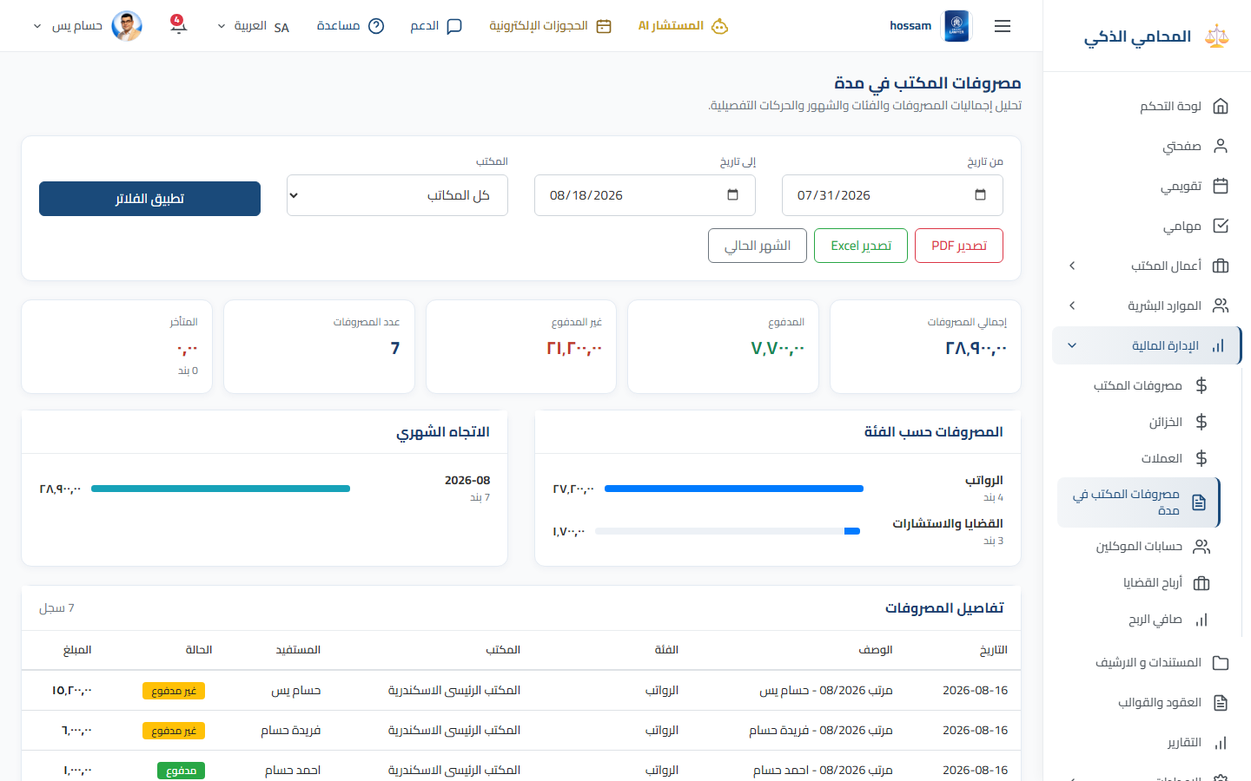Image resolution: width=1251 pixels, height=781 pixels.
Task: Click the support chat bubble icon
Action: (454, 26)
